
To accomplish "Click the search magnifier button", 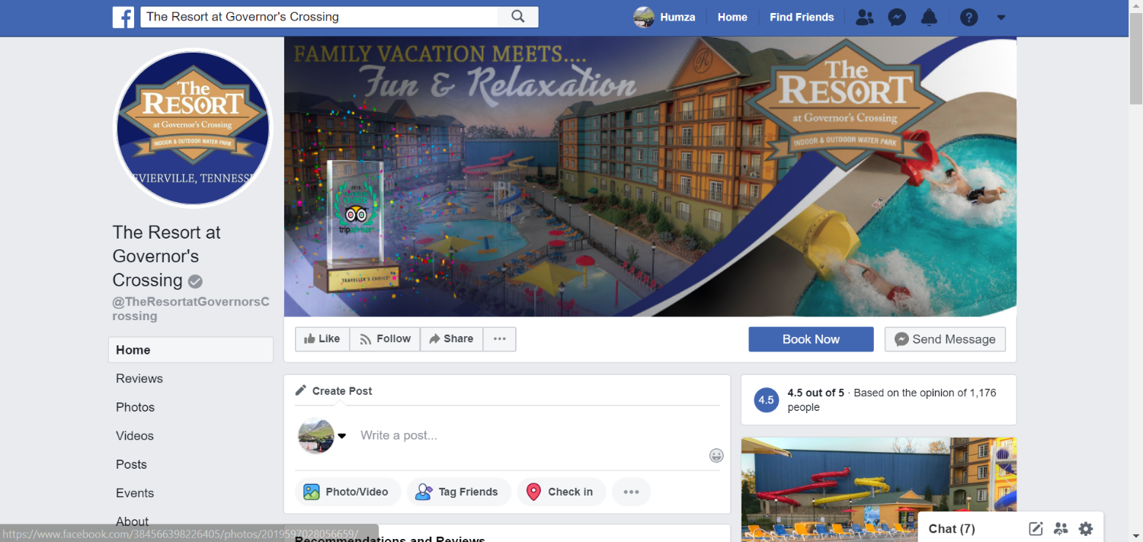I will click(x=518, y=17).
